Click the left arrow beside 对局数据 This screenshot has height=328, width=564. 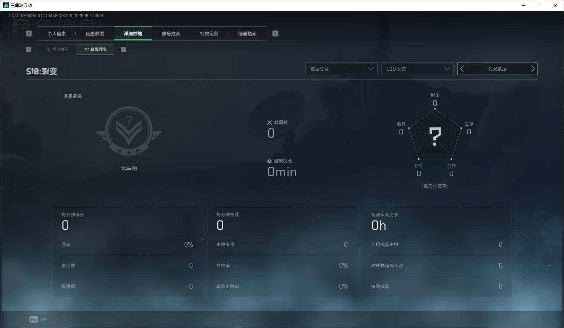462,69
